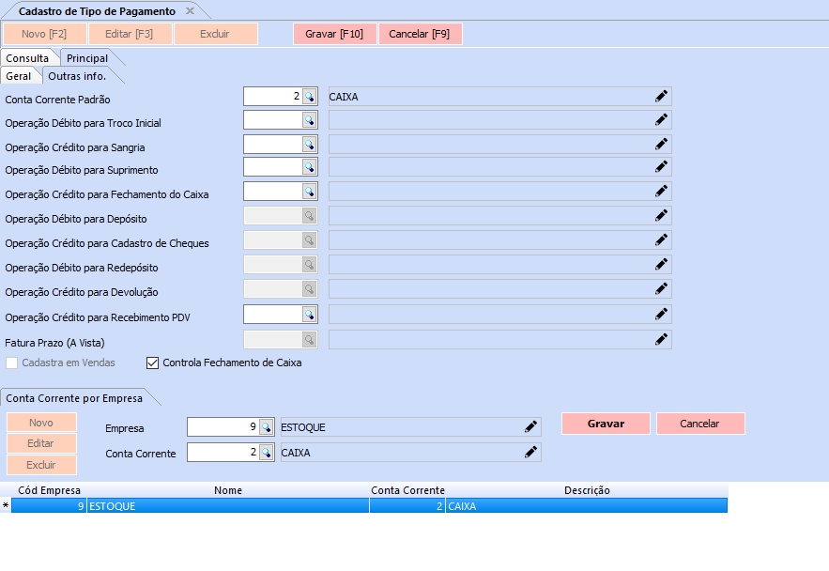Image resolution: width=829 pixels, height=571 pixels.
Task: Click Gravar in Conta Corrente por Empresa section
Action: [606, 424]
